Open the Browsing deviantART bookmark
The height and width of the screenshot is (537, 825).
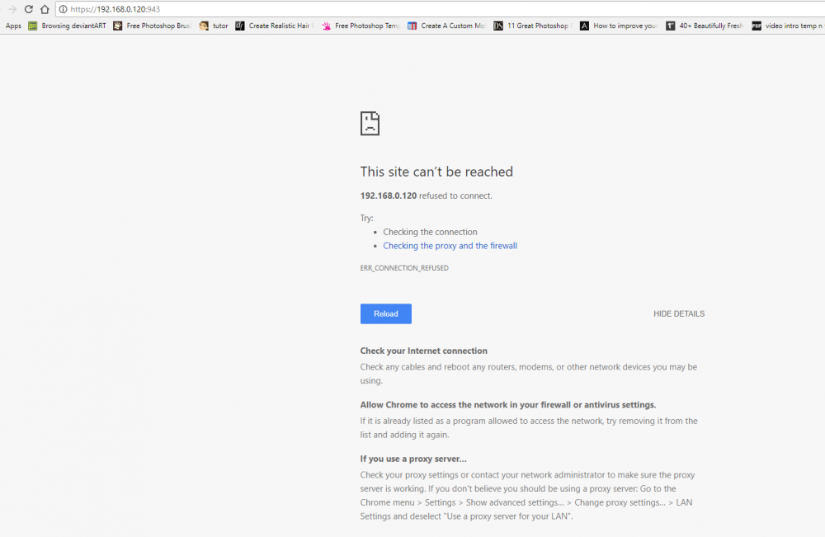(73, 26)
